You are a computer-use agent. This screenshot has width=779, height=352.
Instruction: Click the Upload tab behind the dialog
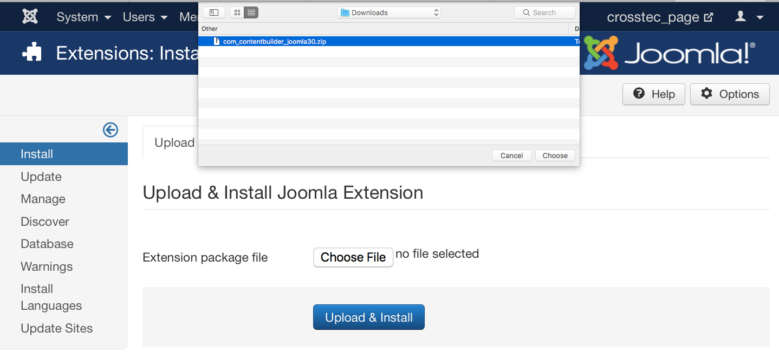171,142
